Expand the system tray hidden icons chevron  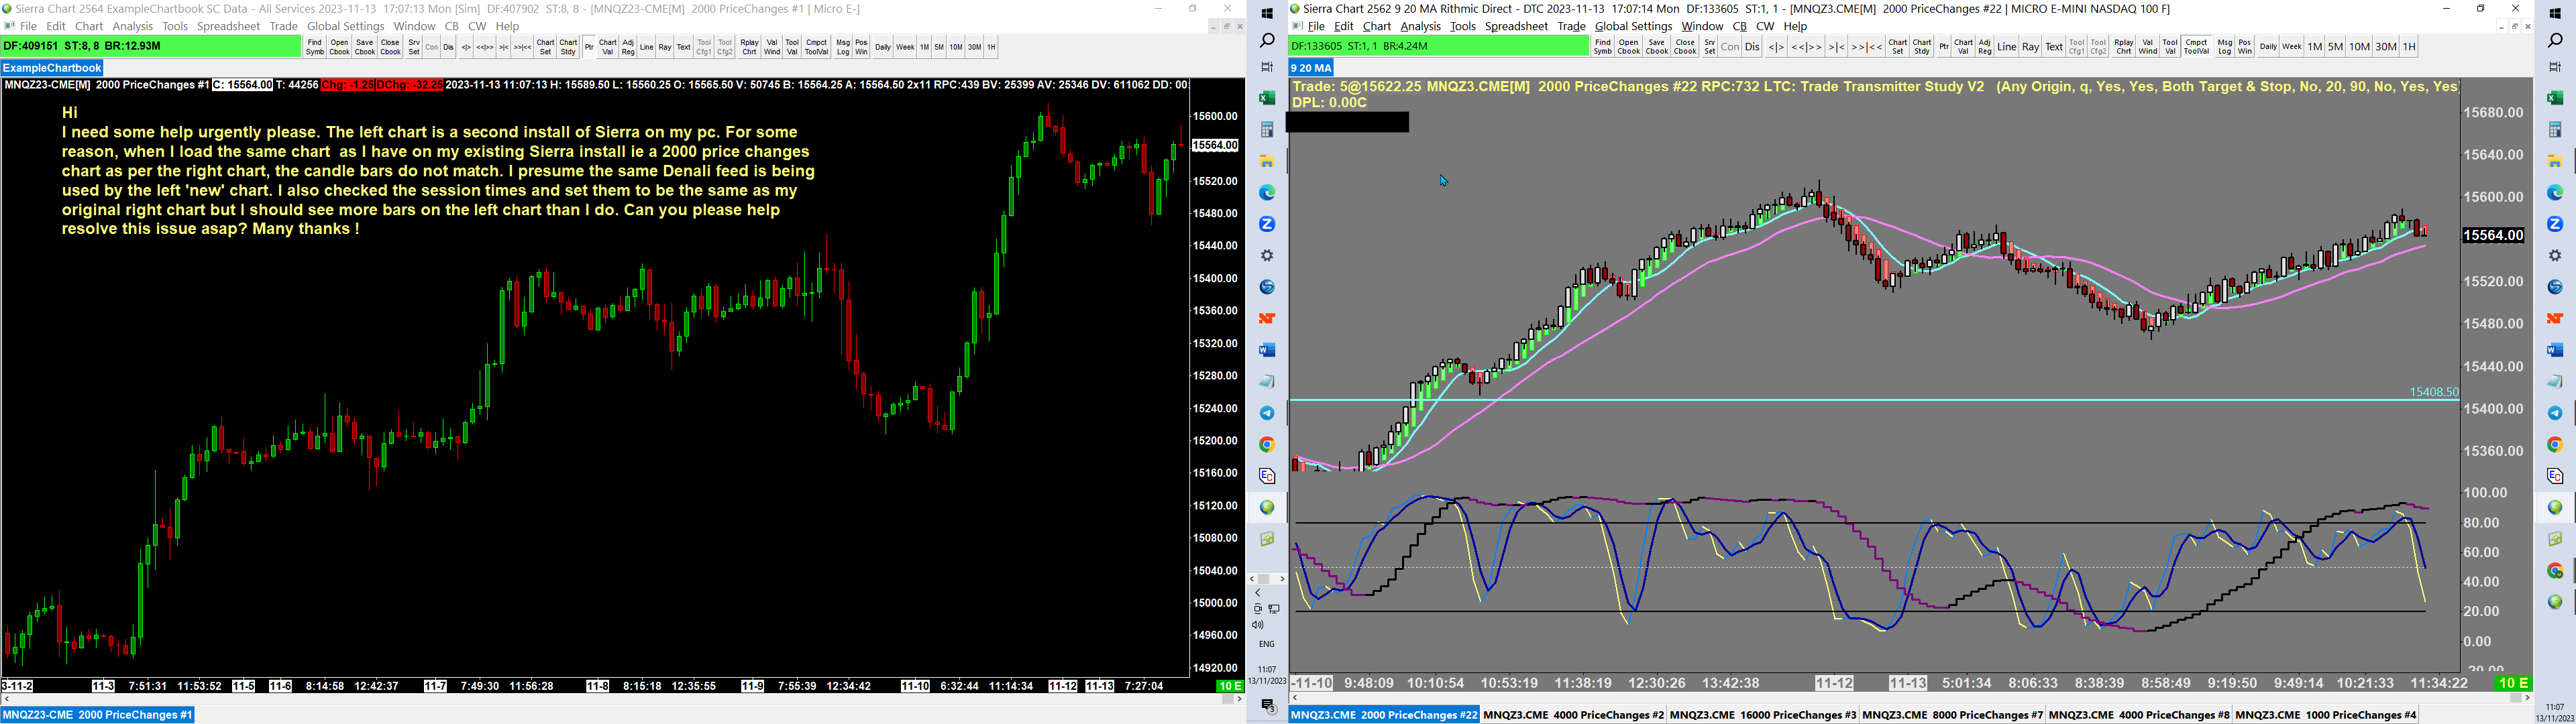(x=1258, y=593)
